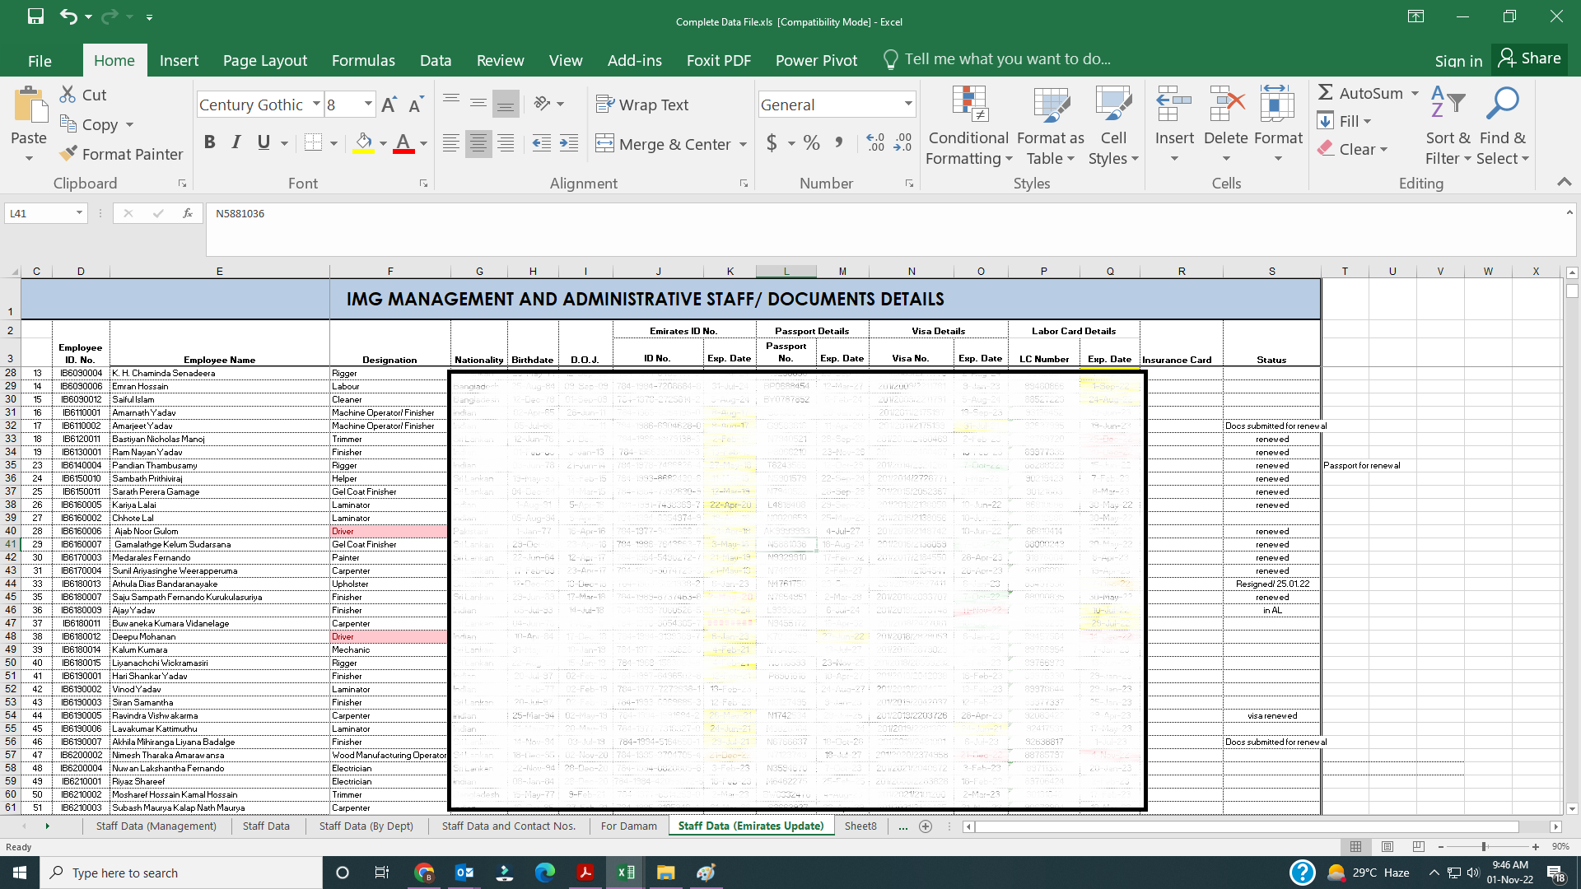Toggle Italic formatting
Viewport: 1581px width, 889px height.
[236, 142]
